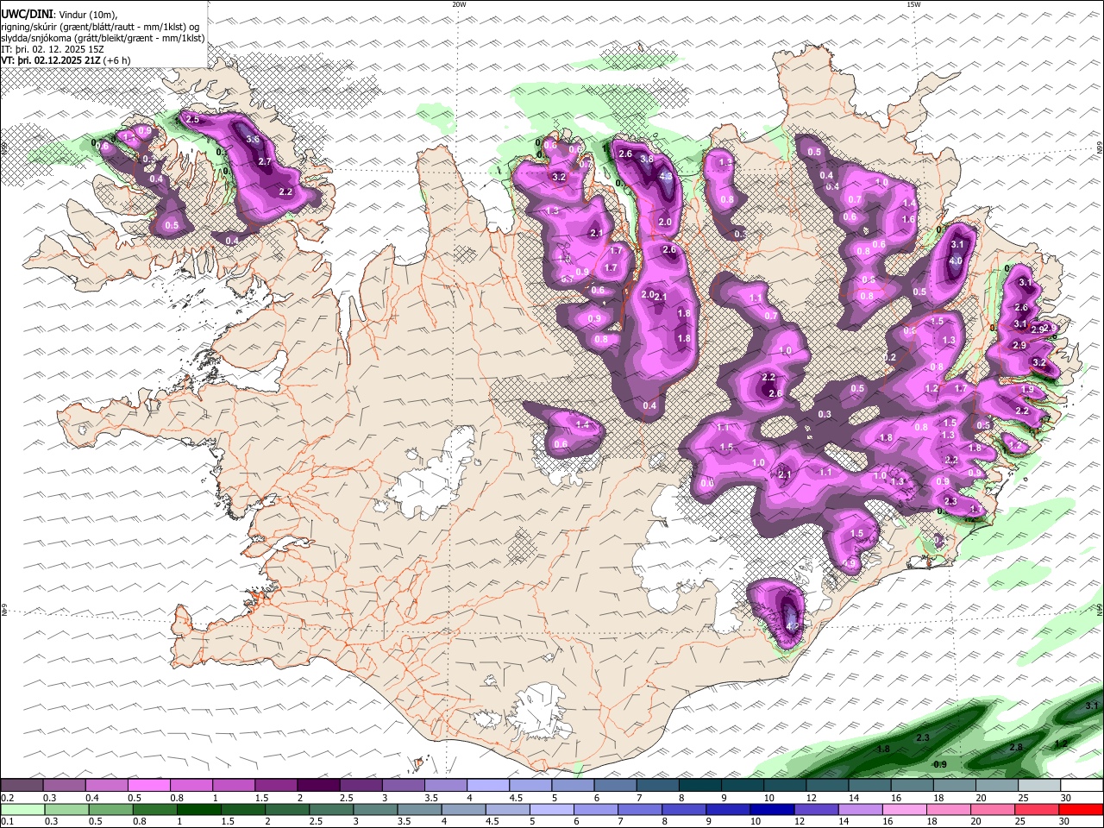
Task: Click the '4.0' snowfall value on the map
Action: pyautogui.click(x=956, y=260)
